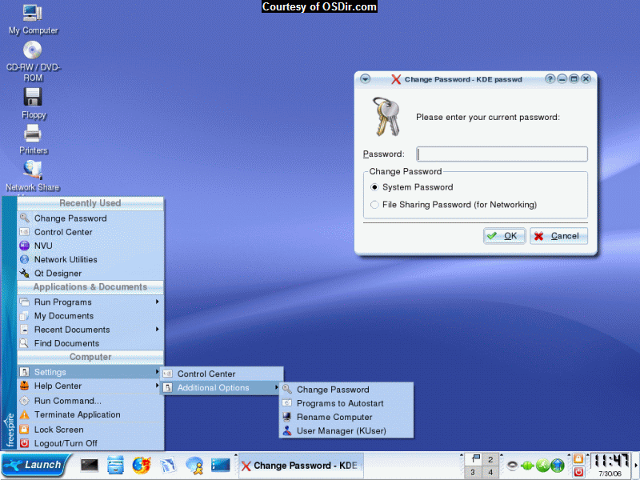Open the window menu arrow in dialog title bar
The image size is (640, 480).
click(366, 78)
